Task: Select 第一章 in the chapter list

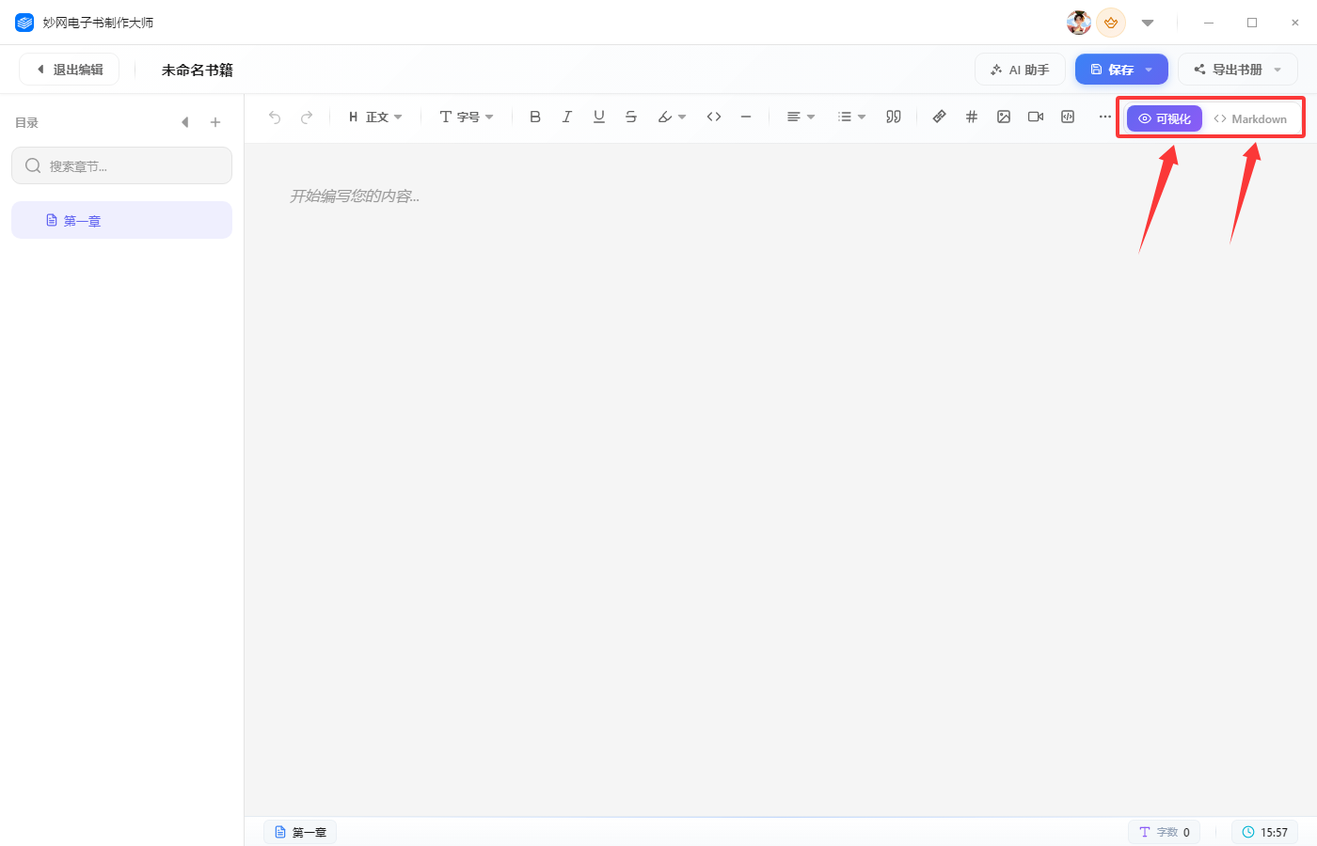Action: coord(121,220)
